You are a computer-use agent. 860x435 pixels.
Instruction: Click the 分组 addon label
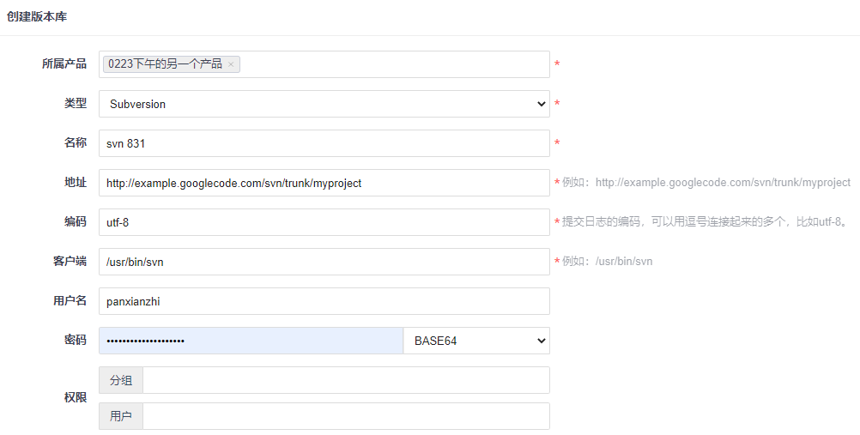click(x=121, y=380)
